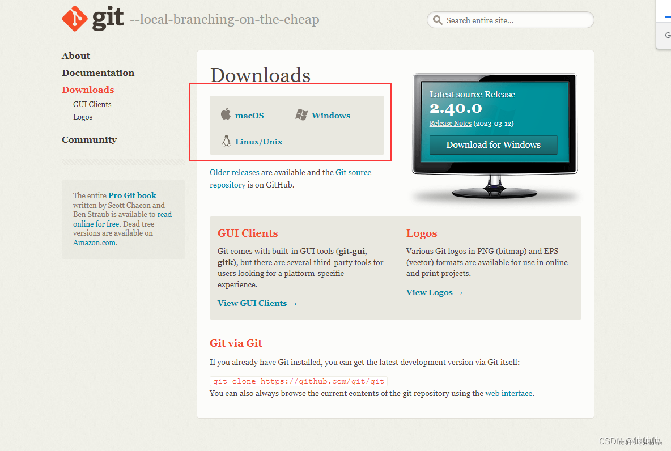Open the Release Notes link
The image size is (671, 451).
pos(450,124)
